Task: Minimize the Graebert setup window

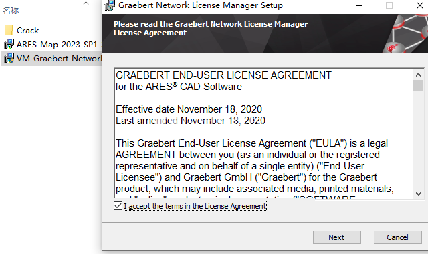Action: (x=359, y=5)
